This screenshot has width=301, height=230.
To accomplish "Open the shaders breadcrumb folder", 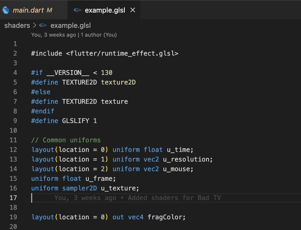I will [x=17, y=25].
